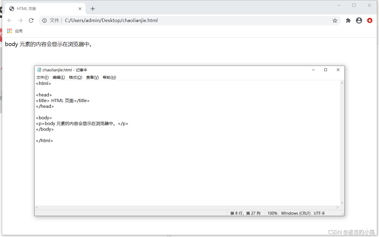
Task: Click the </head> line in Notepad
Action: coord(45,106)
